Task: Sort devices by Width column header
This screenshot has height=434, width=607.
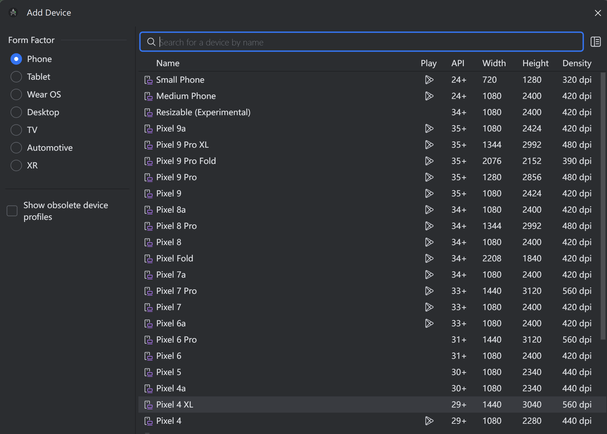Action: click(494, 63)
